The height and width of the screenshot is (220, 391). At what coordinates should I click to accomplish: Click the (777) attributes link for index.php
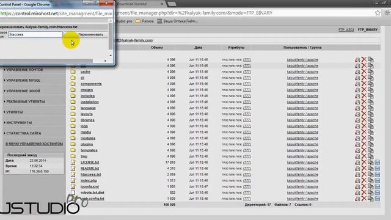tap(247, 181)
